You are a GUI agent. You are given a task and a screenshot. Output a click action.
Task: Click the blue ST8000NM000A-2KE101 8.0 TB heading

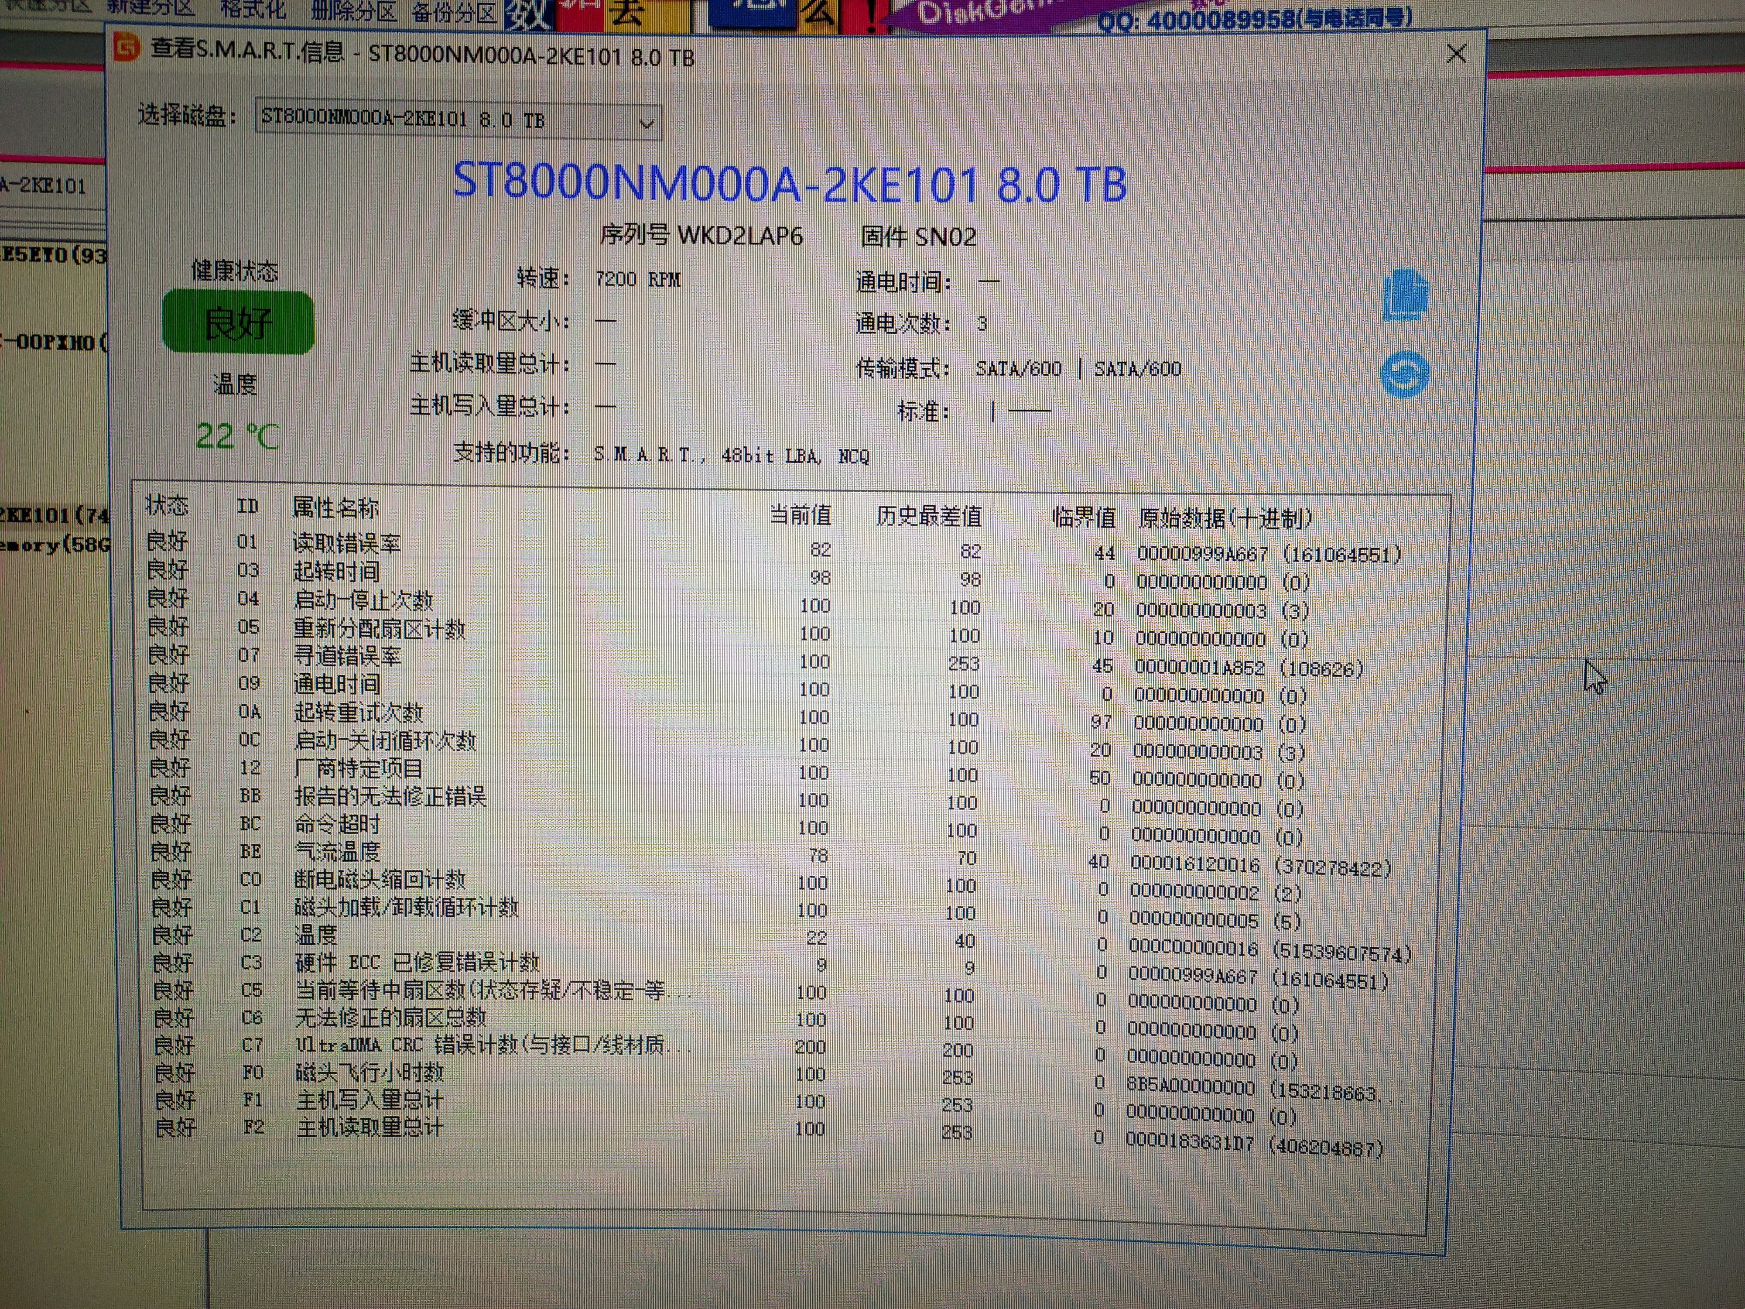790,183
